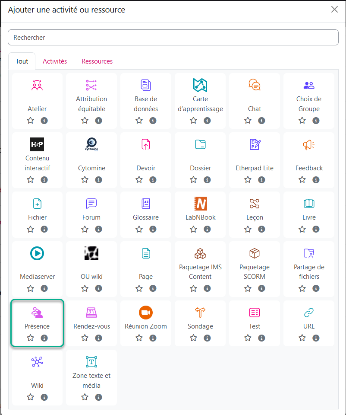The width and height of the screenshot is (346, 415).
Task: Add a Réunion Zoom activity
Action: [x=146, y=313]
